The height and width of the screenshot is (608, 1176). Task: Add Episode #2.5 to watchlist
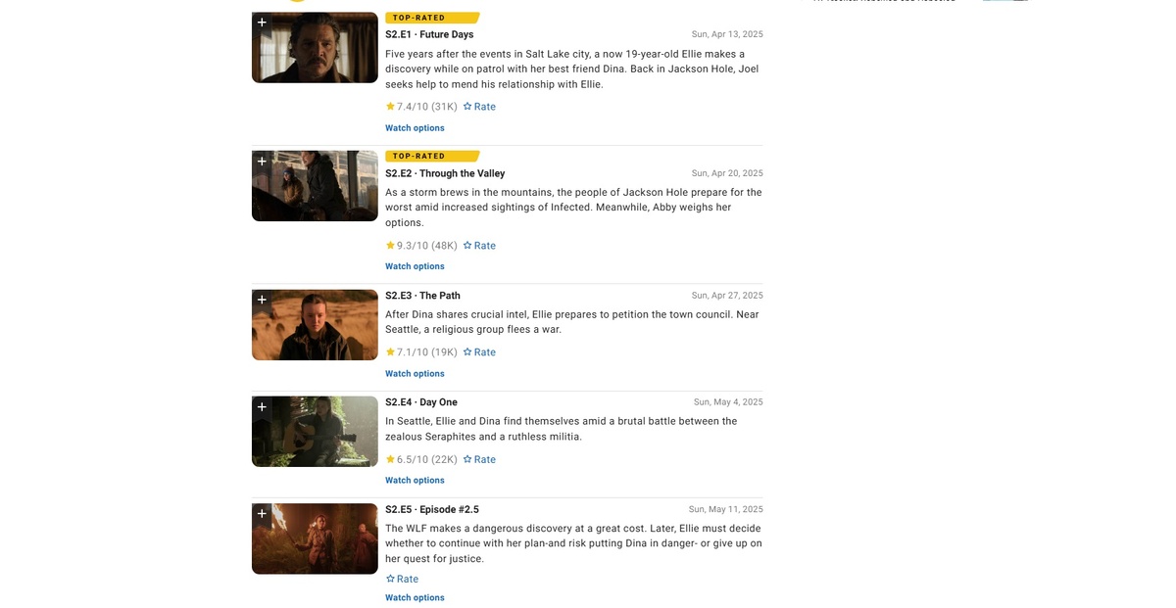click(262, 514)
